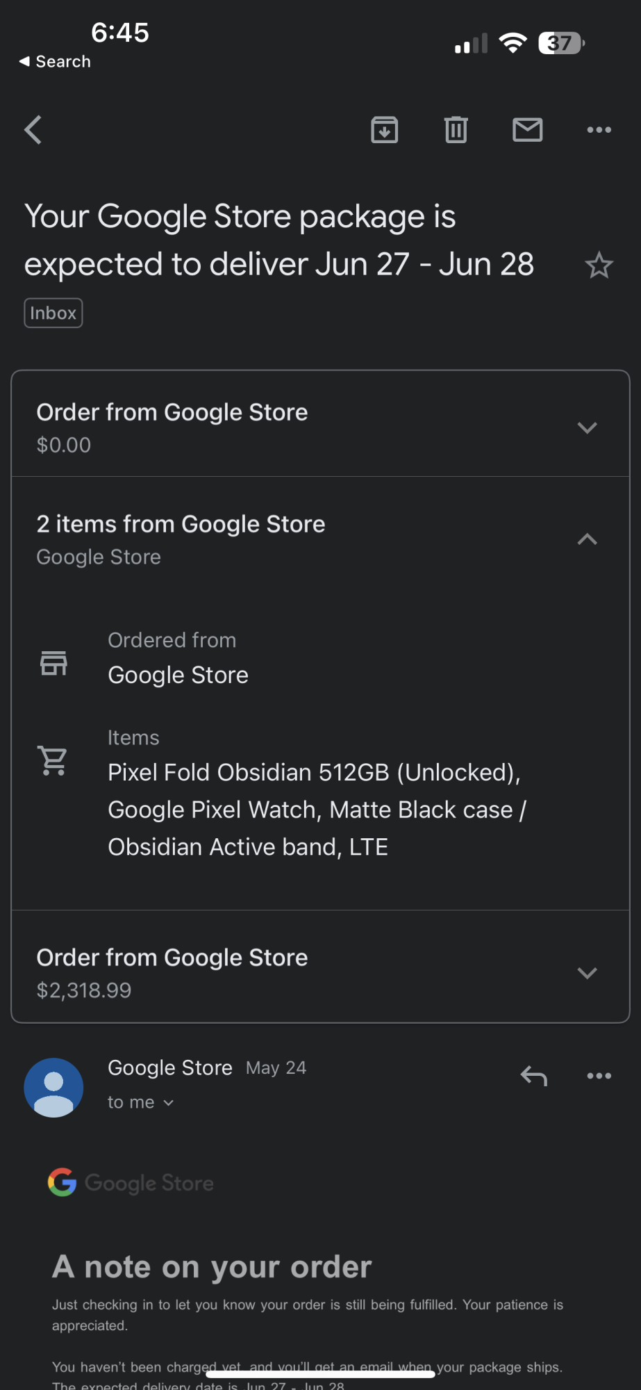Archive this Google Store email
Image resolution: width=641 pixels, height=1390 pixels.
click(385, 130)
